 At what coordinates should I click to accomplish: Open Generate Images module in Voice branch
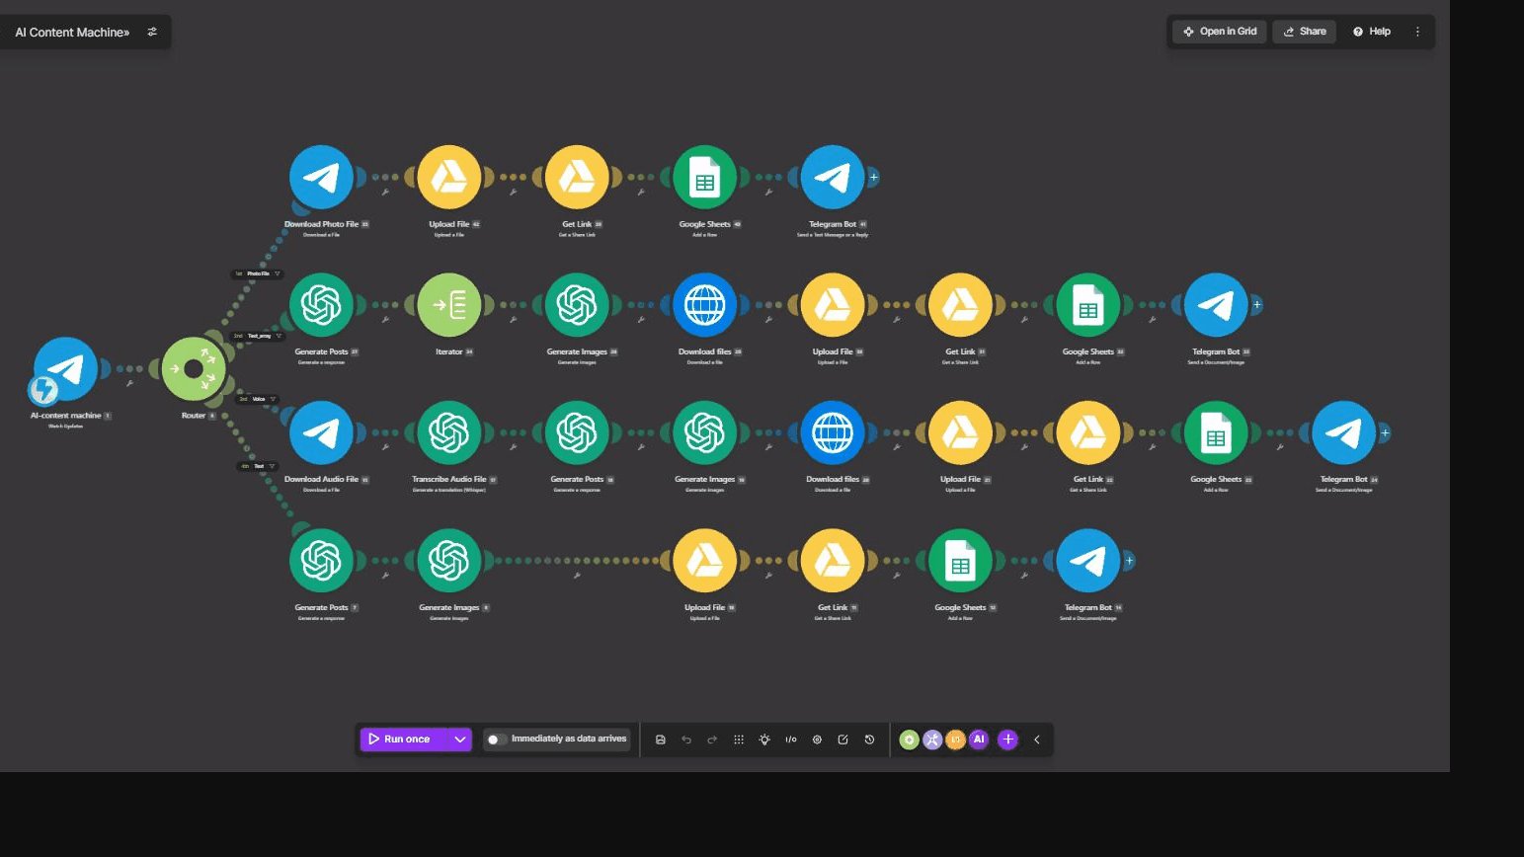click(704, 432)
